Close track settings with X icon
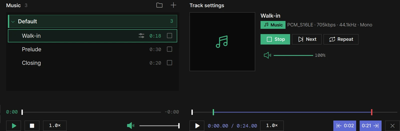Image resolution: width=400 pixels, height=131 pixels. tap(392, 126)
